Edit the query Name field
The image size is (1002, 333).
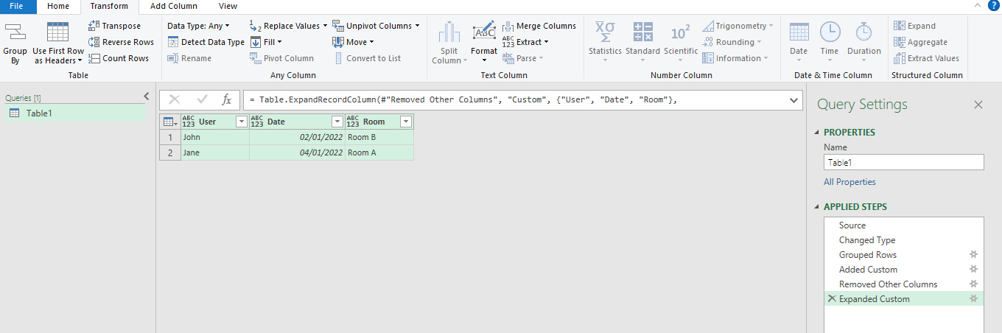(903, 163)
